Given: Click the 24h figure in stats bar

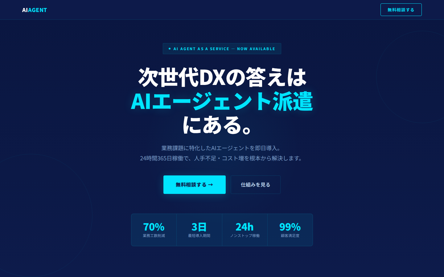Looking at the screenshot, I should tap(245, 227).
